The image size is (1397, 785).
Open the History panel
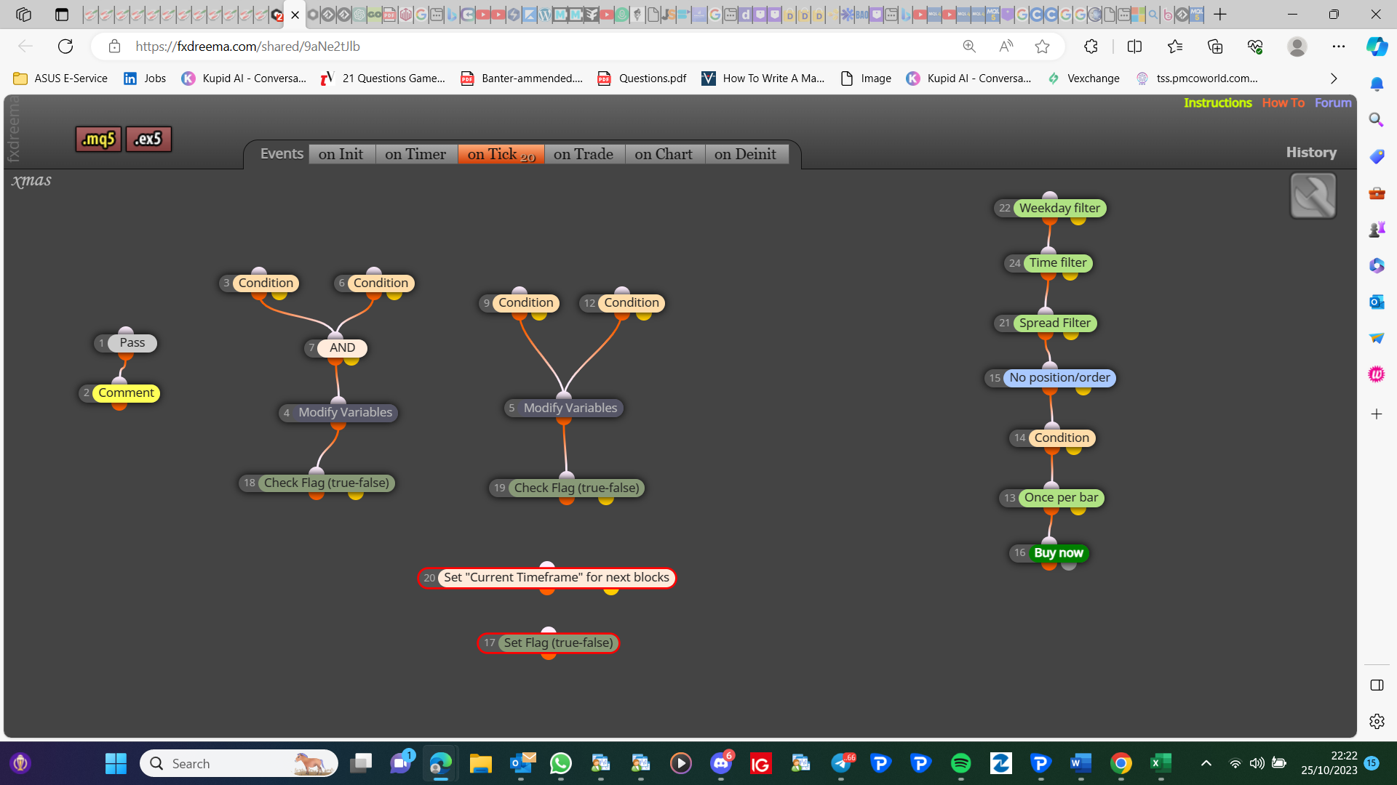click(1311, 153)
